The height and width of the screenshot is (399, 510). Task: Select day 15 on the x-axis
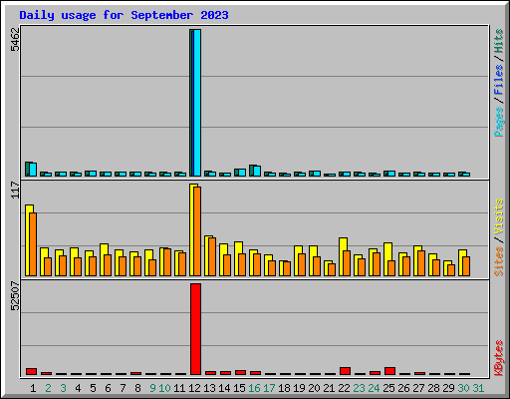coord(239,388)
